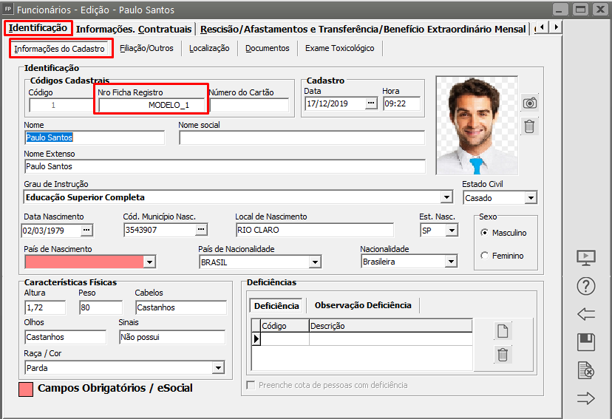Open Rescisão/Afastamentos e Transferência tab

(x=363, y=30)
